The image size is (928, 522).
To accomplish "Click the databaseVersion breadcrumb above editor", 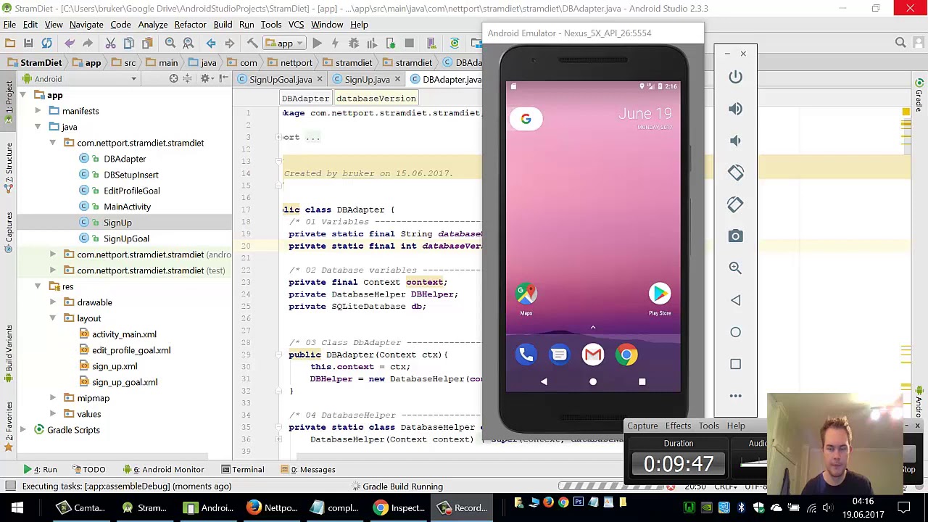I will click(376, 99).
